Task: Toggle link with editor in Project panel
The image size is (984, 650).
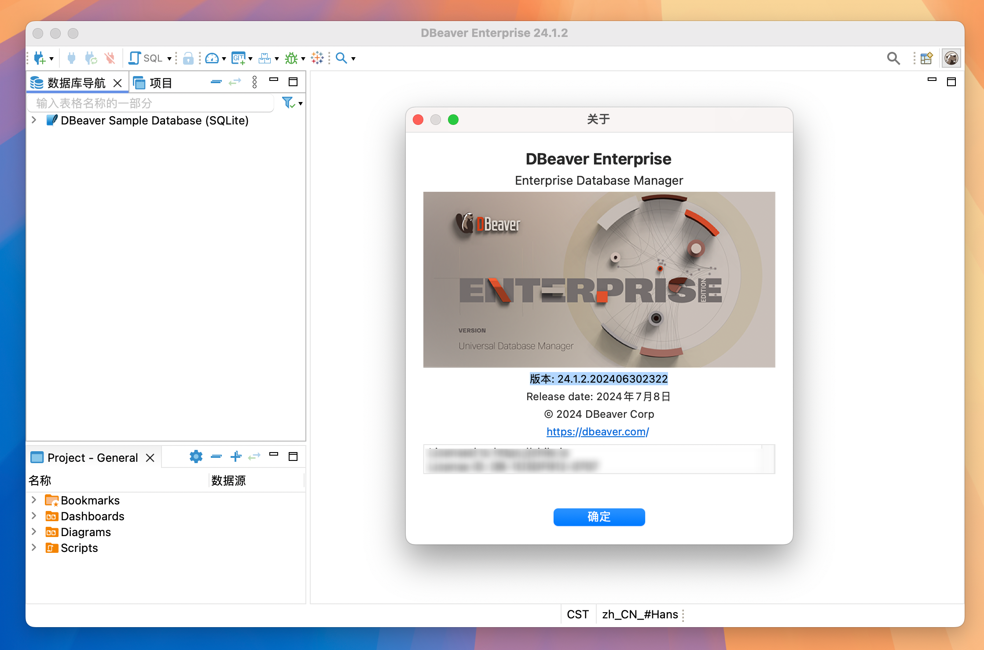Action: [x=254, y=456]
